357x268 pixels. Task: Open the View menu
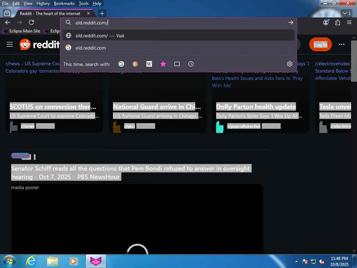[28, 3]
